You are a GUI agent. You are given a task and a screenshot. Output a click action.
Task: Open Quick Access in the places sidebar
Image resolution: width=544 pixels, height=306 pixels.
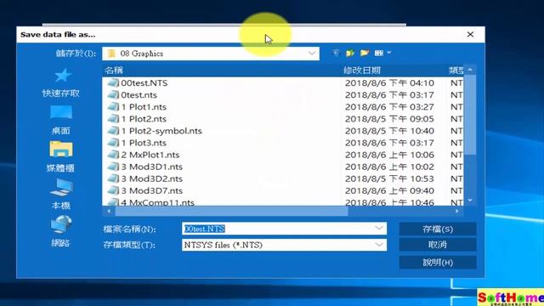(x=61, y=83)
